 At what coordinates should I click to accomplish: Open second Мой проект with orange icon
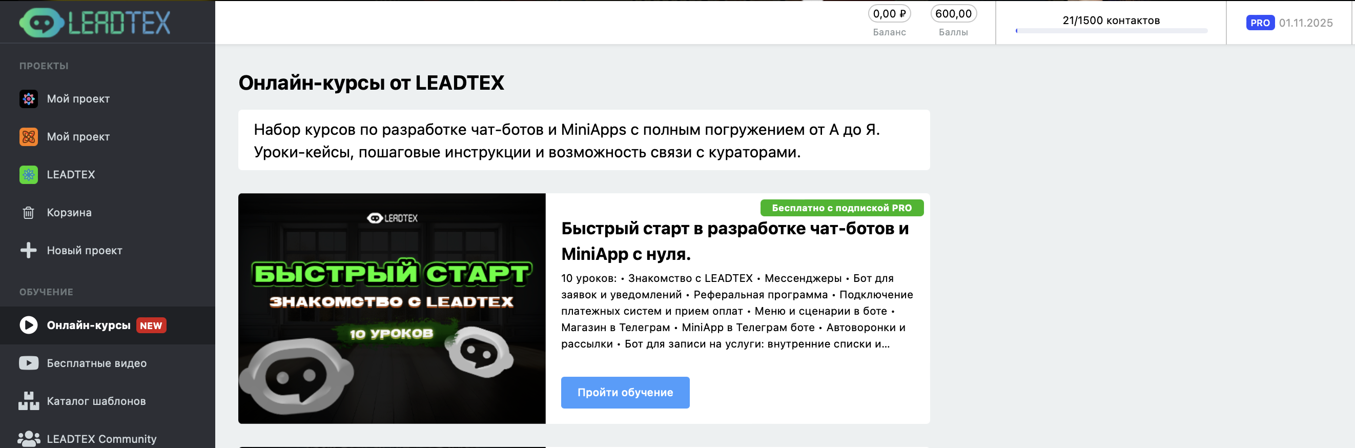click(28, 137)
